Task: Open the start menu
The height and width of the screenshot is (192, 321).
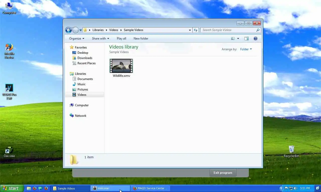Action: [x=12, y=188]
